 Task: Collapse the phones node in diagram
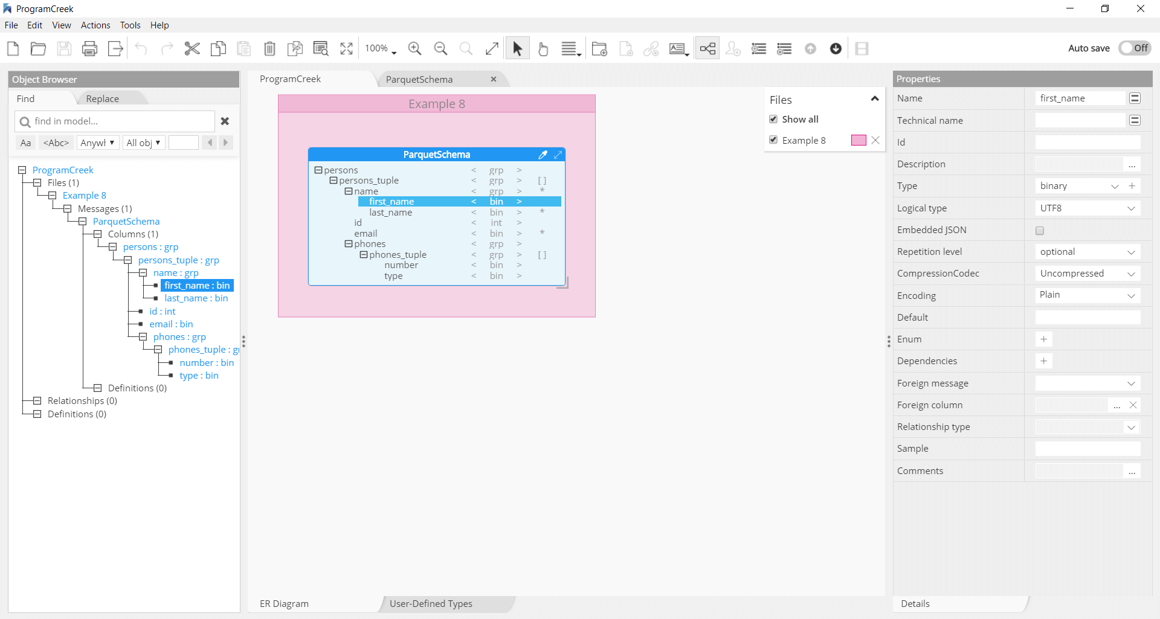tap(349, 244)
